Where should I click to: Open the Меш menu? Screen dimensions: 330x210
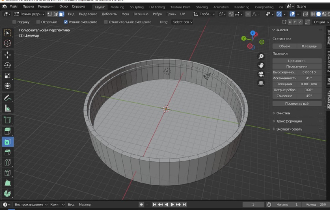point(125,14)
